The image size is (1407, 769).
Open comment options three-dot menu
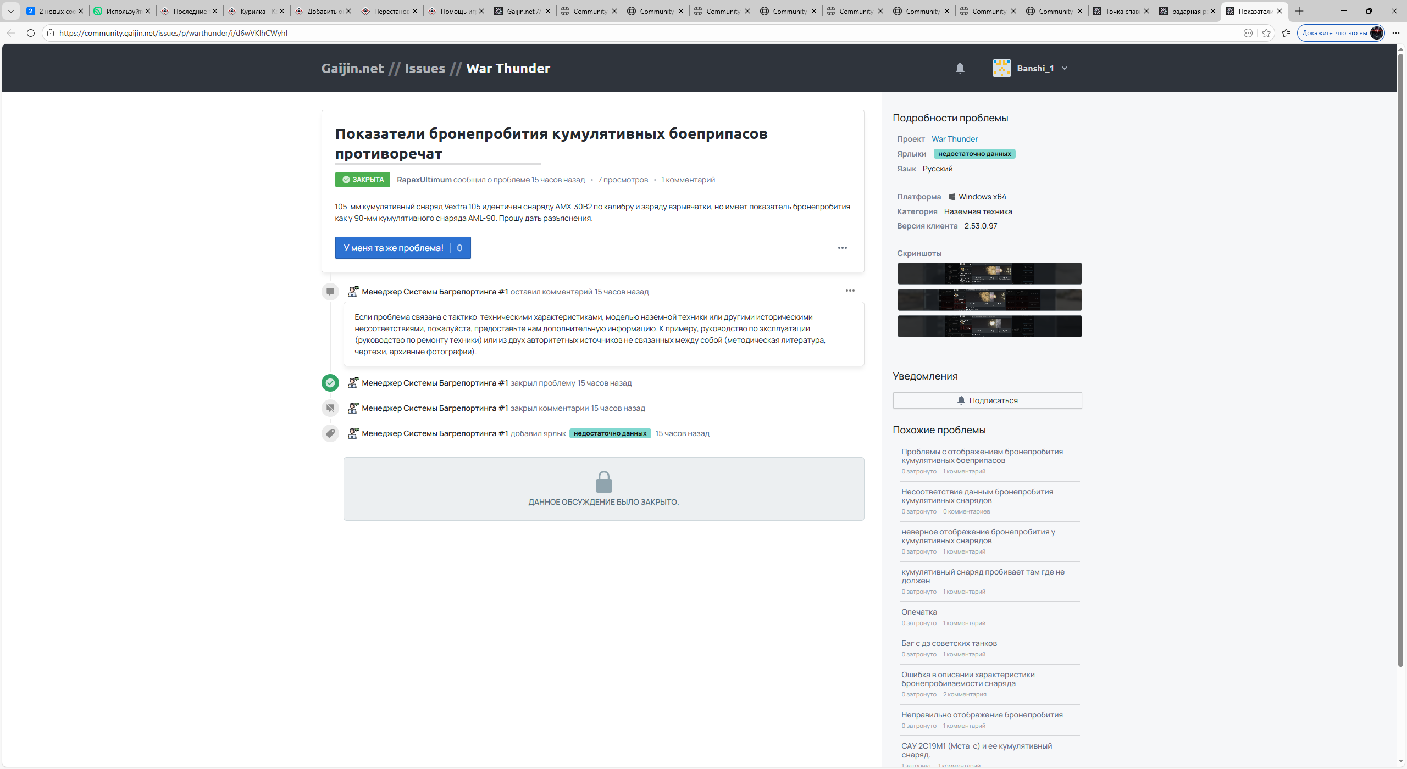tap(850, 291)
